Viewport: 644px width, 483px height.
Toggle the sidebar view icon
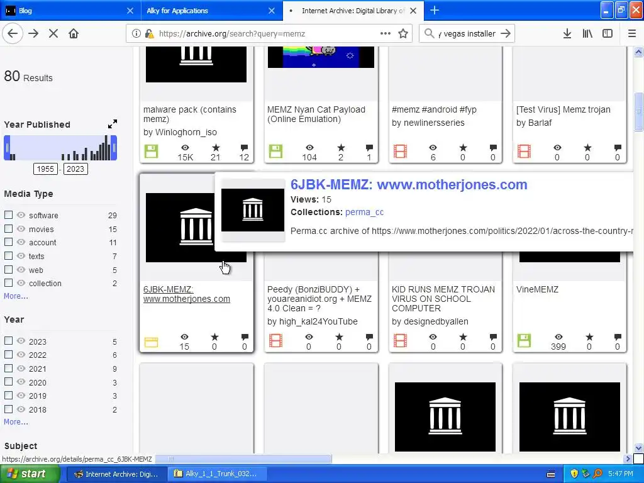608,34
